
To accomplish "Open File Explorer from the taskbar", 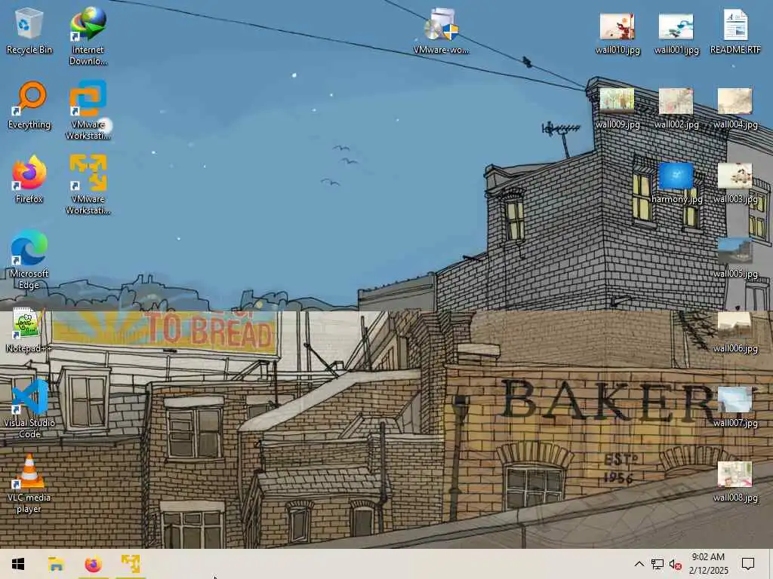I will pyautogui.click(x=56, y=564).
